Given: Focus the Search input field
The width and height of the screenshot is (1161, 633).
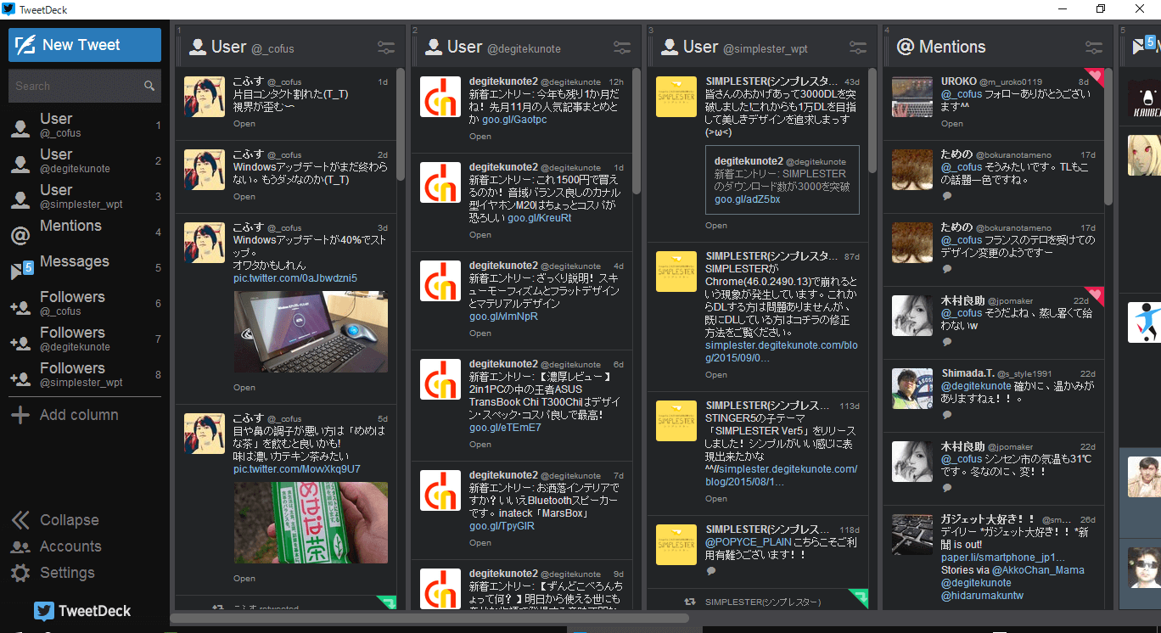Looking at the screenshot, I should click(76, 86).
